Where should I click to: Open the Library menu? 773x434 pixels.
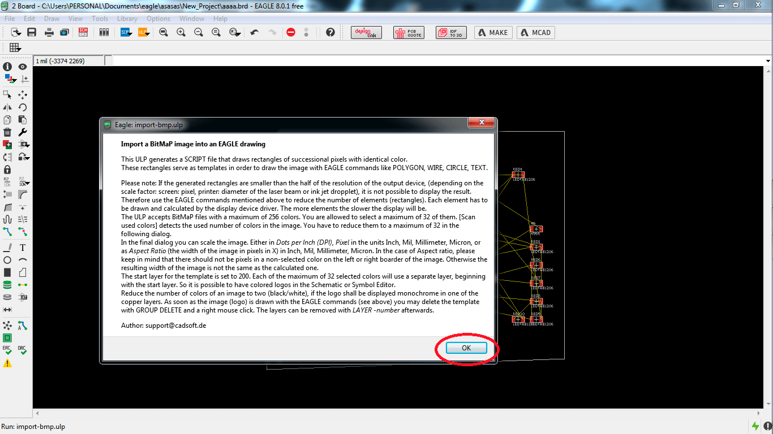(x=127, y=19)
